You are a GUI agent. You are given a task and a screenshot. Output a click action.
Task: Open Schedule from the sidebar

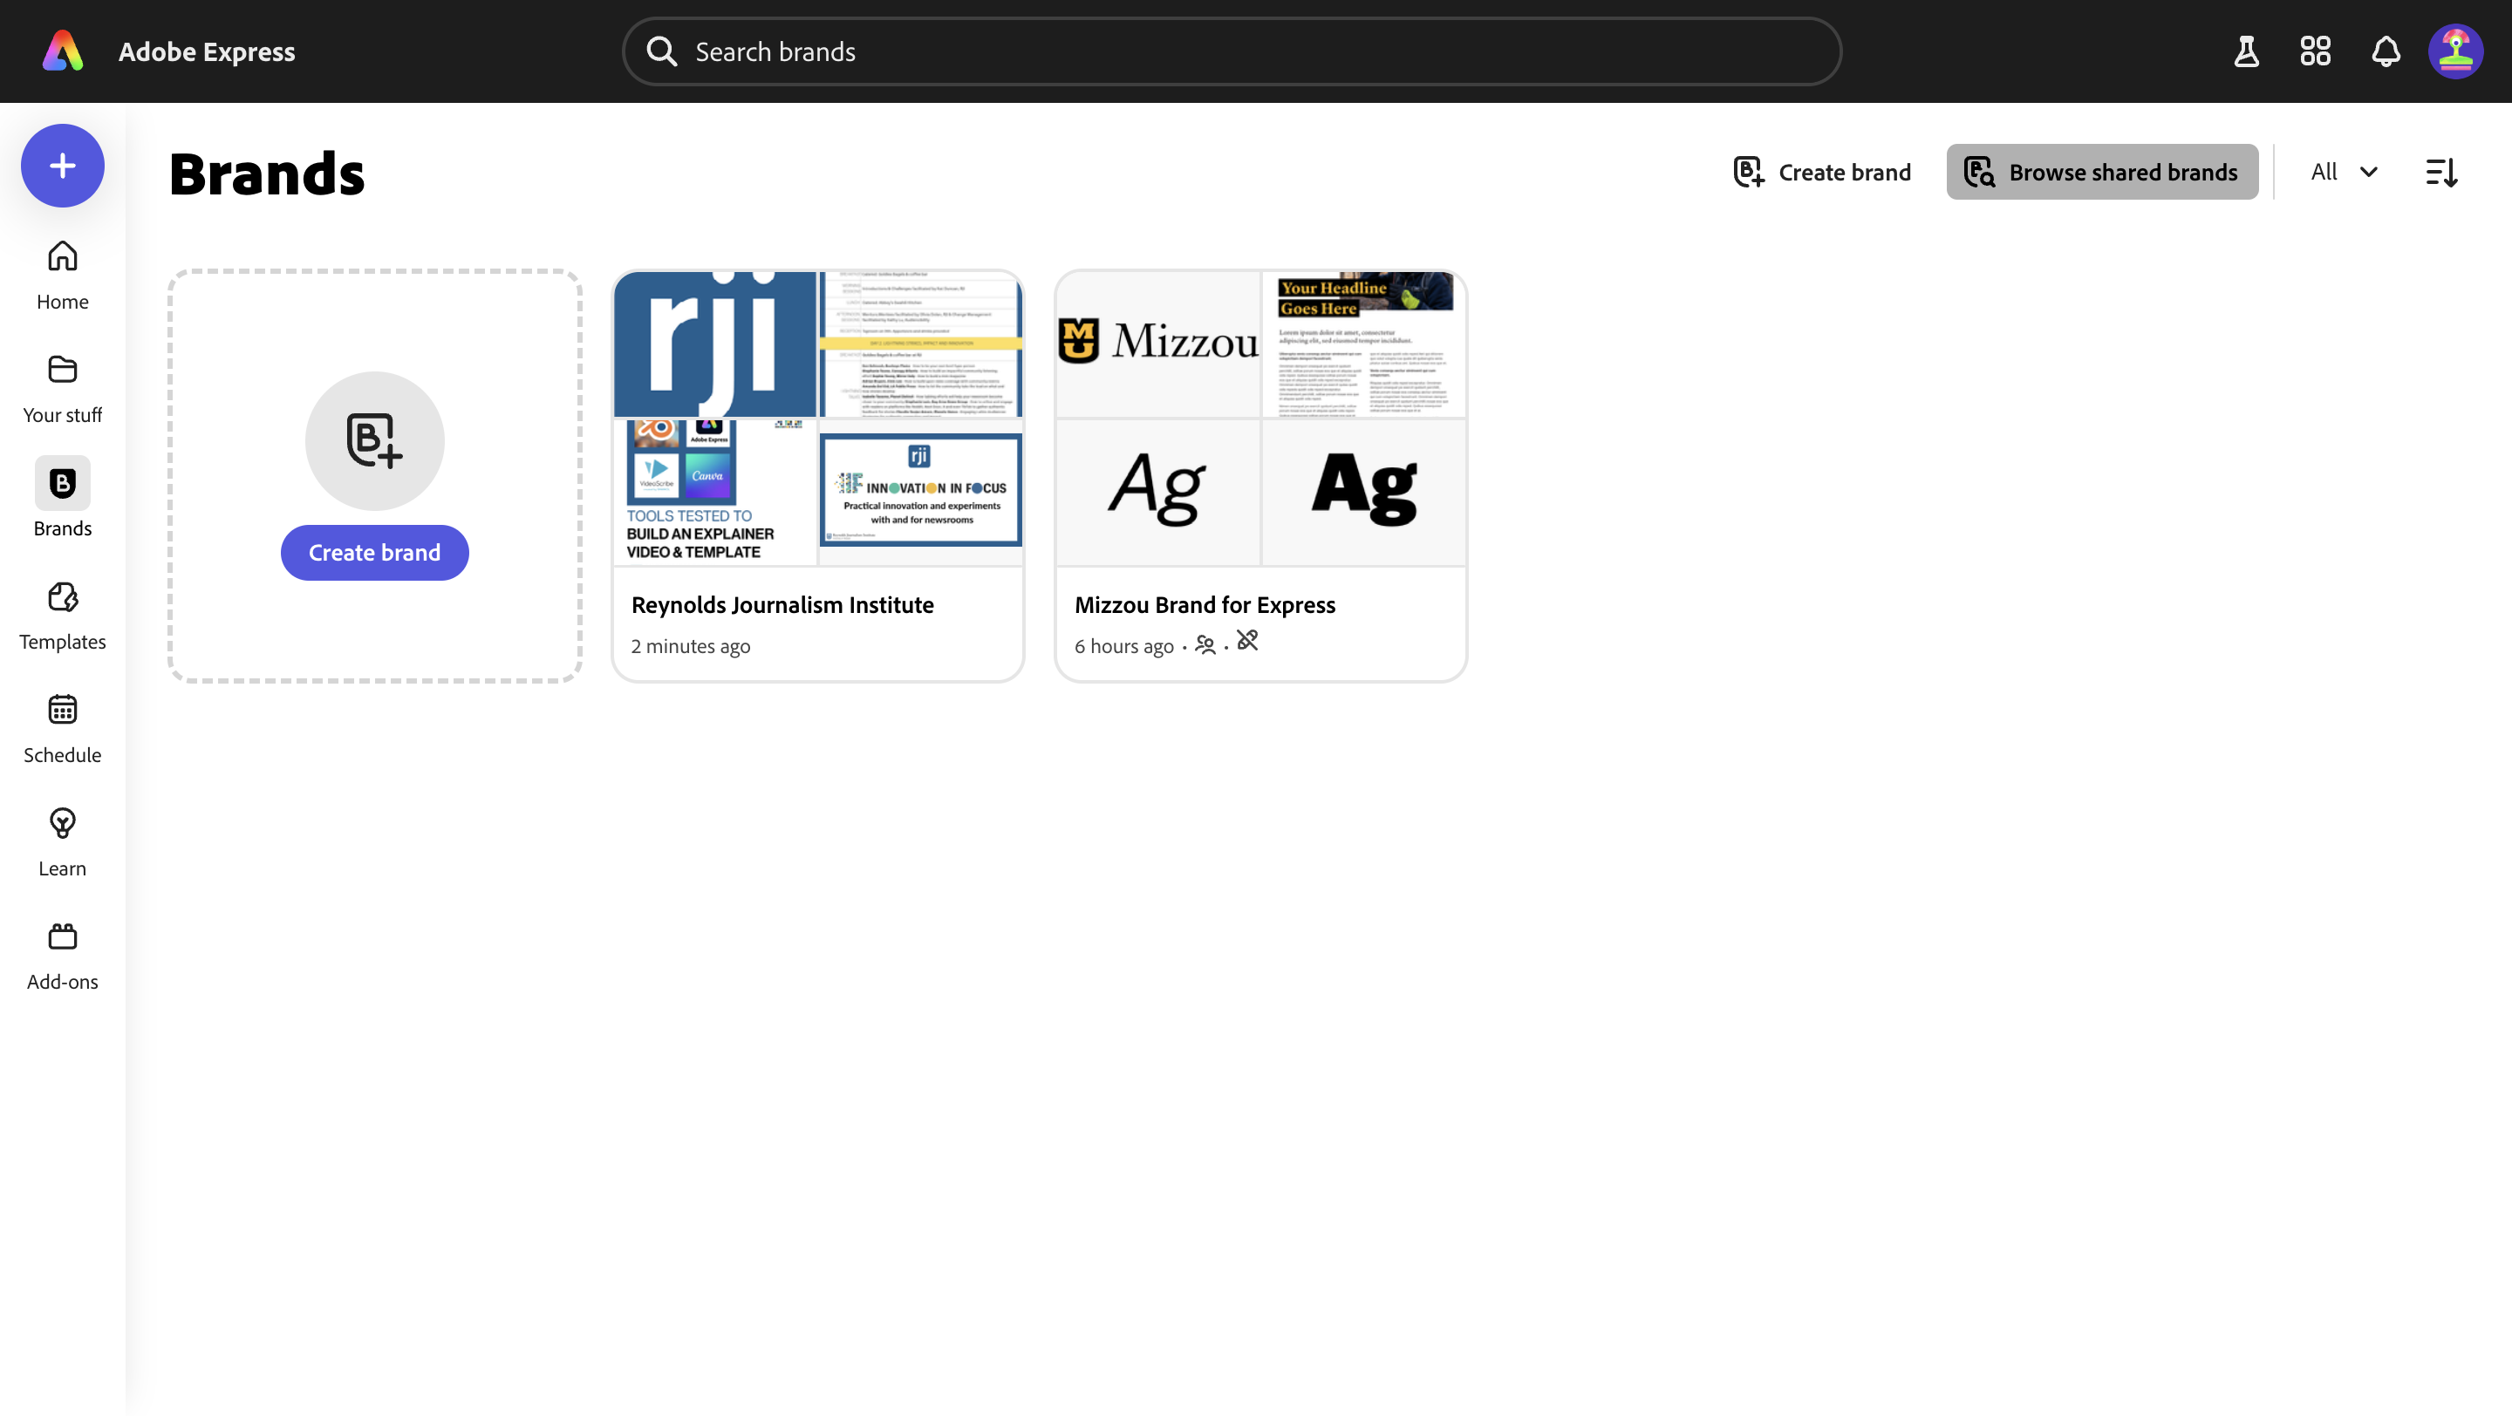[x=61, y=729]
